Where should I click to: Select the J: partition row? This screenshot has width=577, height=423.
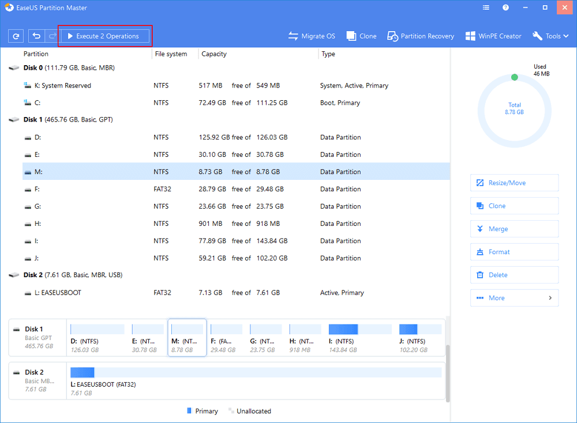[x=236, y=258]
